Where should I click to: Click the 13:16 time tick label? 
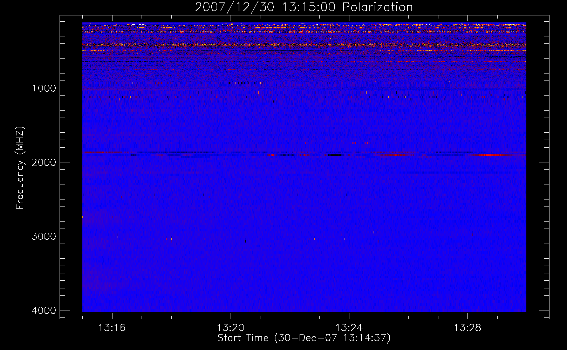click(x=112, y=328)
